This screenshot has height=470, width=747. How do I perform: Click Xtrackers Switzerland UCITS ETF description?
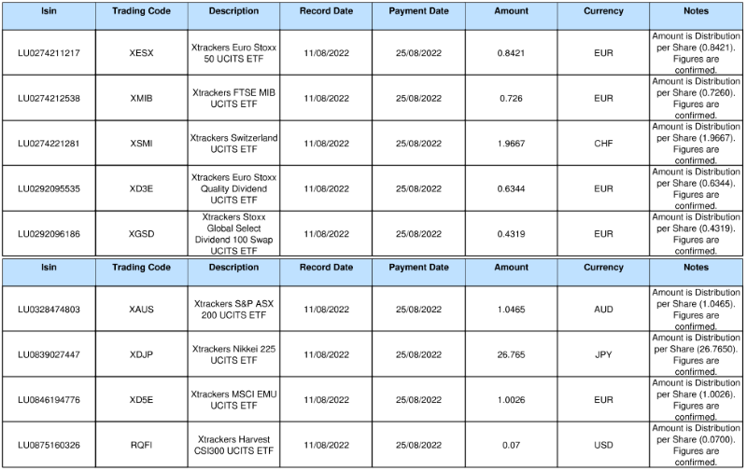[233, 144]
